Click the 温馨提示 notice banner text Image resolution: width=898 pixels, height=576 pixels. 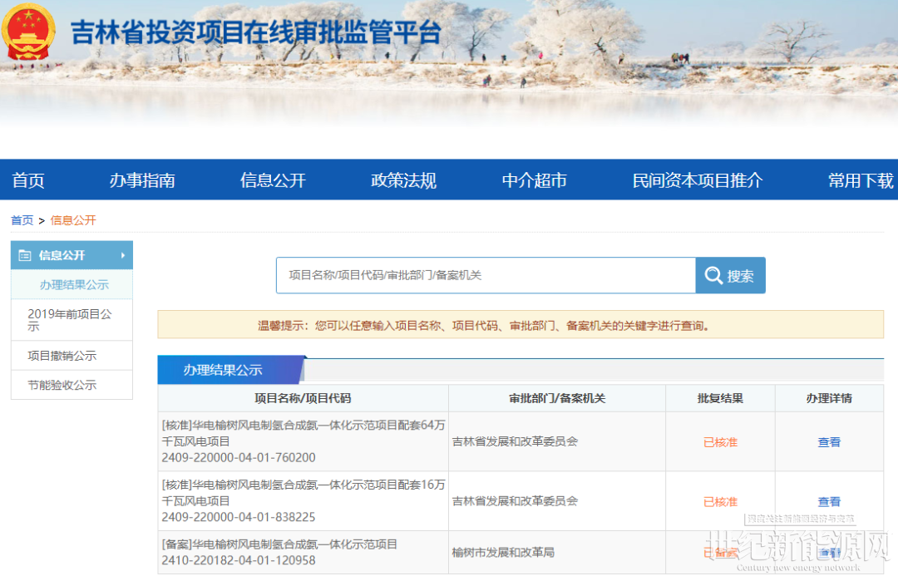coord(484,326)
